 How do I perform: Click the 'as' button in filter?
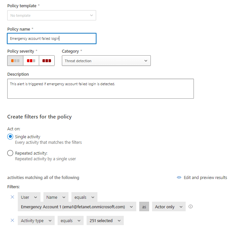click(x=144, y=207)
